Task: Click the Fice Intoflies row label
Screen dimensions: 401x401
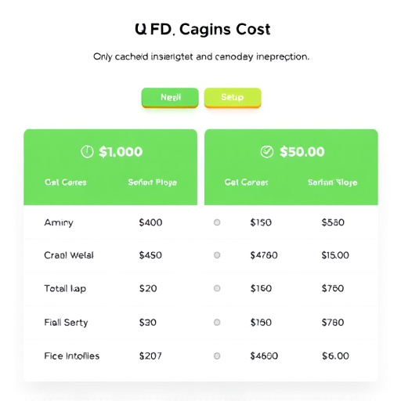Action: coord(72,356)
